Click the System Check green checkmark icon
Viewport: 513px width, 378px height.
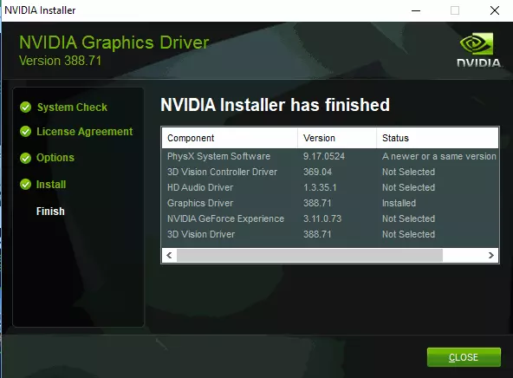click(x=25, y=107)
